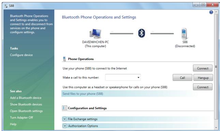
Task: Open Add a Bluetooth device link
Action: click(x=26, y=98)
